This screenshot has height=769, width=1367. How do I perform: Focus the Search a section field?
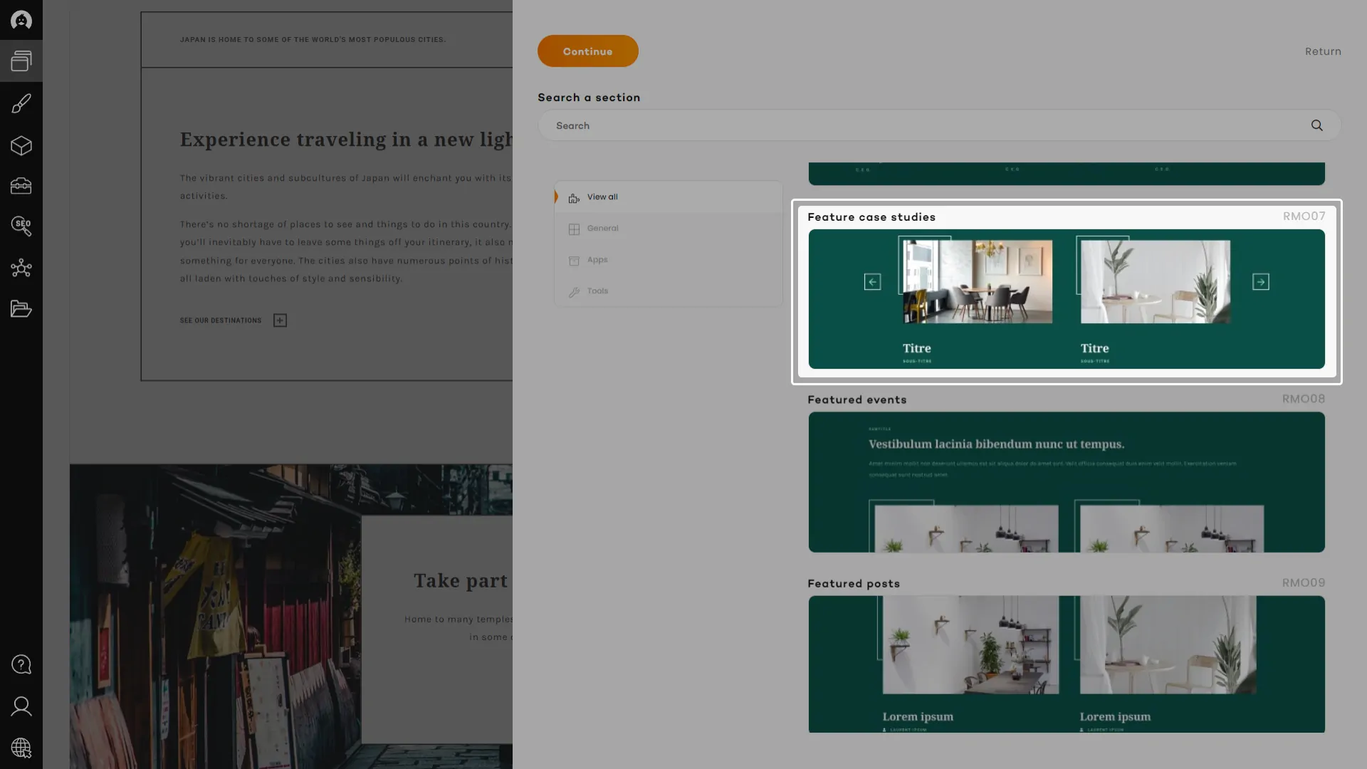tap(926, 126)
